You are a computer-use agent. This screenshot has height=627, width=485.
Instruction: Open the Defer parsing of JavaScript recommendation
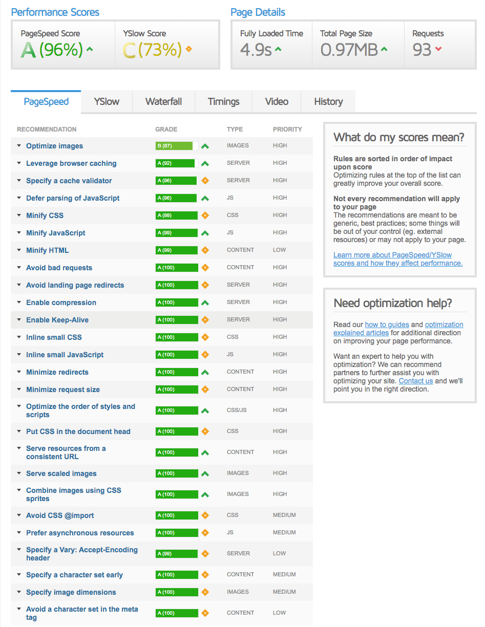(x=73, y=198)
